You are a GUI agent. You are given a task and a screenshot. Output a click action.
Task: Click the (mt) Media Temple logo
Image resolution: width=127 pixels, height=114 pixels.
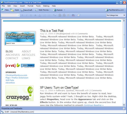tap(10, 66)
